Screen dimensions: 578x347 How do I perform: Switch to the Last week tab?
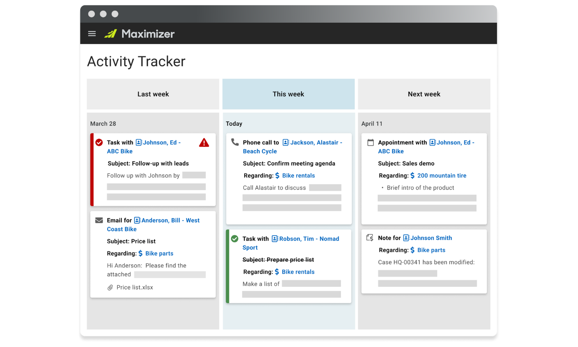point(153,94)
